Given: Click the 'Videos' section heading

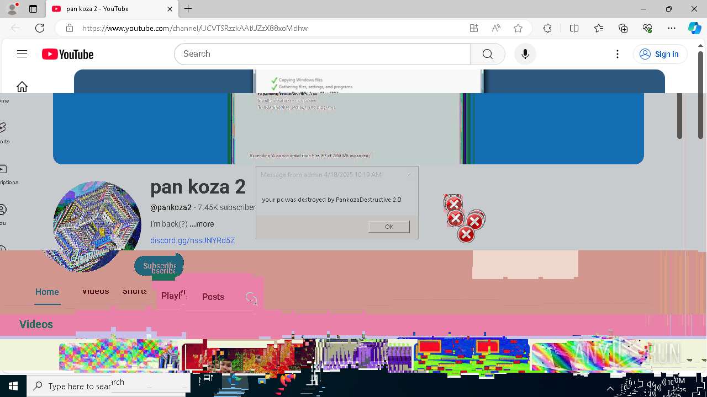Looking at the screenshot, I should point(36,324).
